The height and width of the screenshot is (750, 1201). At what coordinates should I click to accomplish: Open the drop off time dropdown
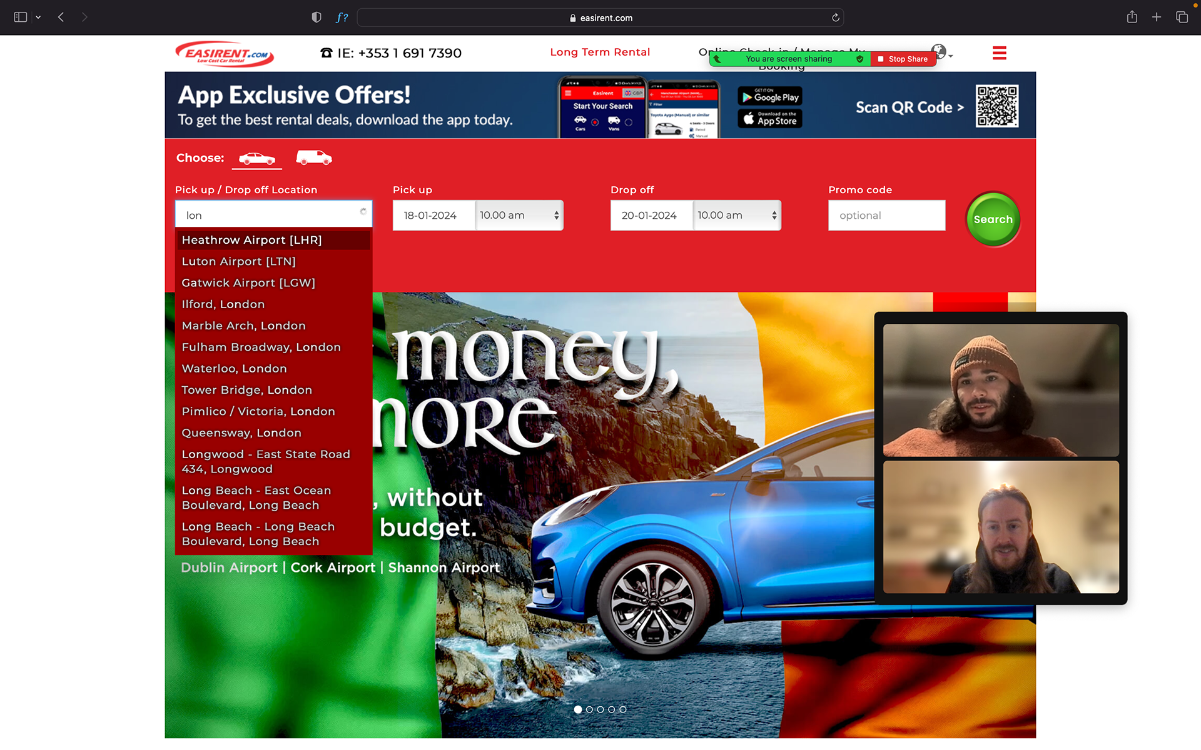pyautogui.click(x=737, y=215)
